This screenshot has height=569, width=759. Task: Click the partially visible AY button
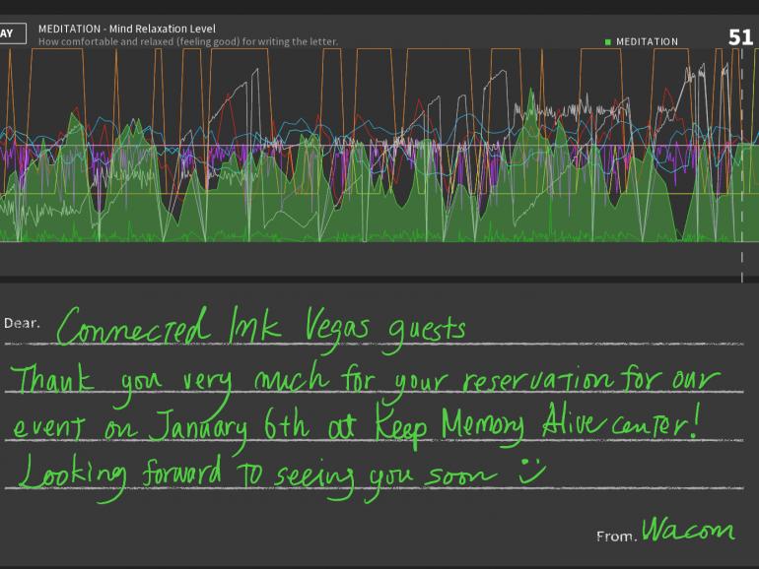tap(13, 33)
